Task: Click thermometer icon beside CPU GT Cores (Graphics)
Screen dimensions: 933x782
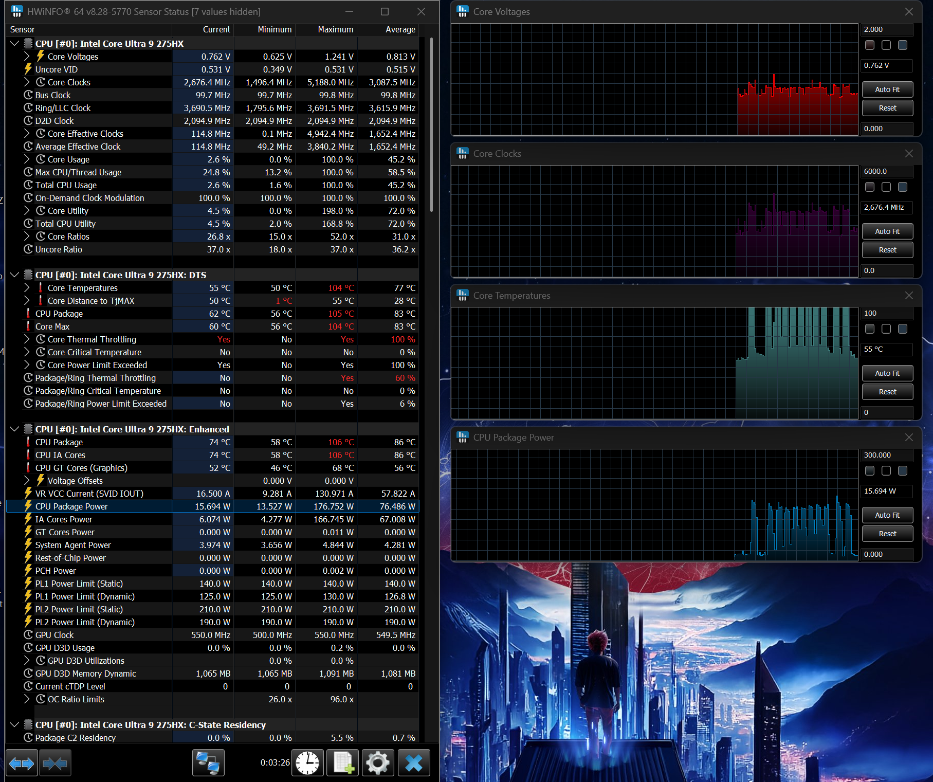Action: 28,467
